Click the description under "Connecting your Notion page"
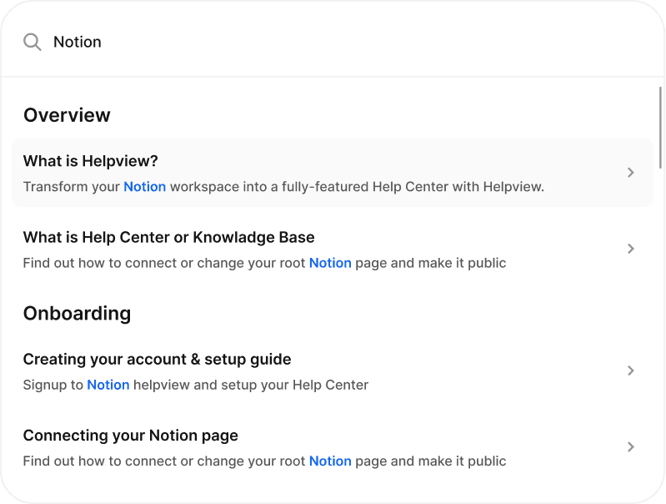This screenshot has height=504, width=666. pyautogui.click(x=264, y=461)
